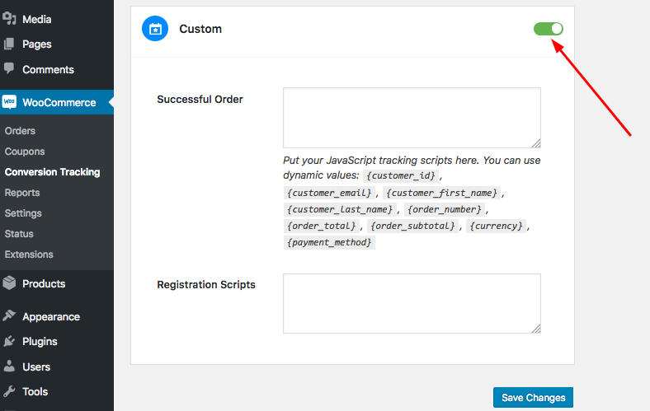The image size is (650, 411).
Task: Open the Orders submenu item
Action: pyautogui.click(x=20, y=131)
